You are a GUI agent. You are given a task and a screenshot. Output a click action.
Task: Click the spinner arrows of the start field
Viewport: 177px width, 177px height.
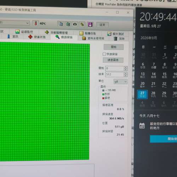tap(126, 68)
